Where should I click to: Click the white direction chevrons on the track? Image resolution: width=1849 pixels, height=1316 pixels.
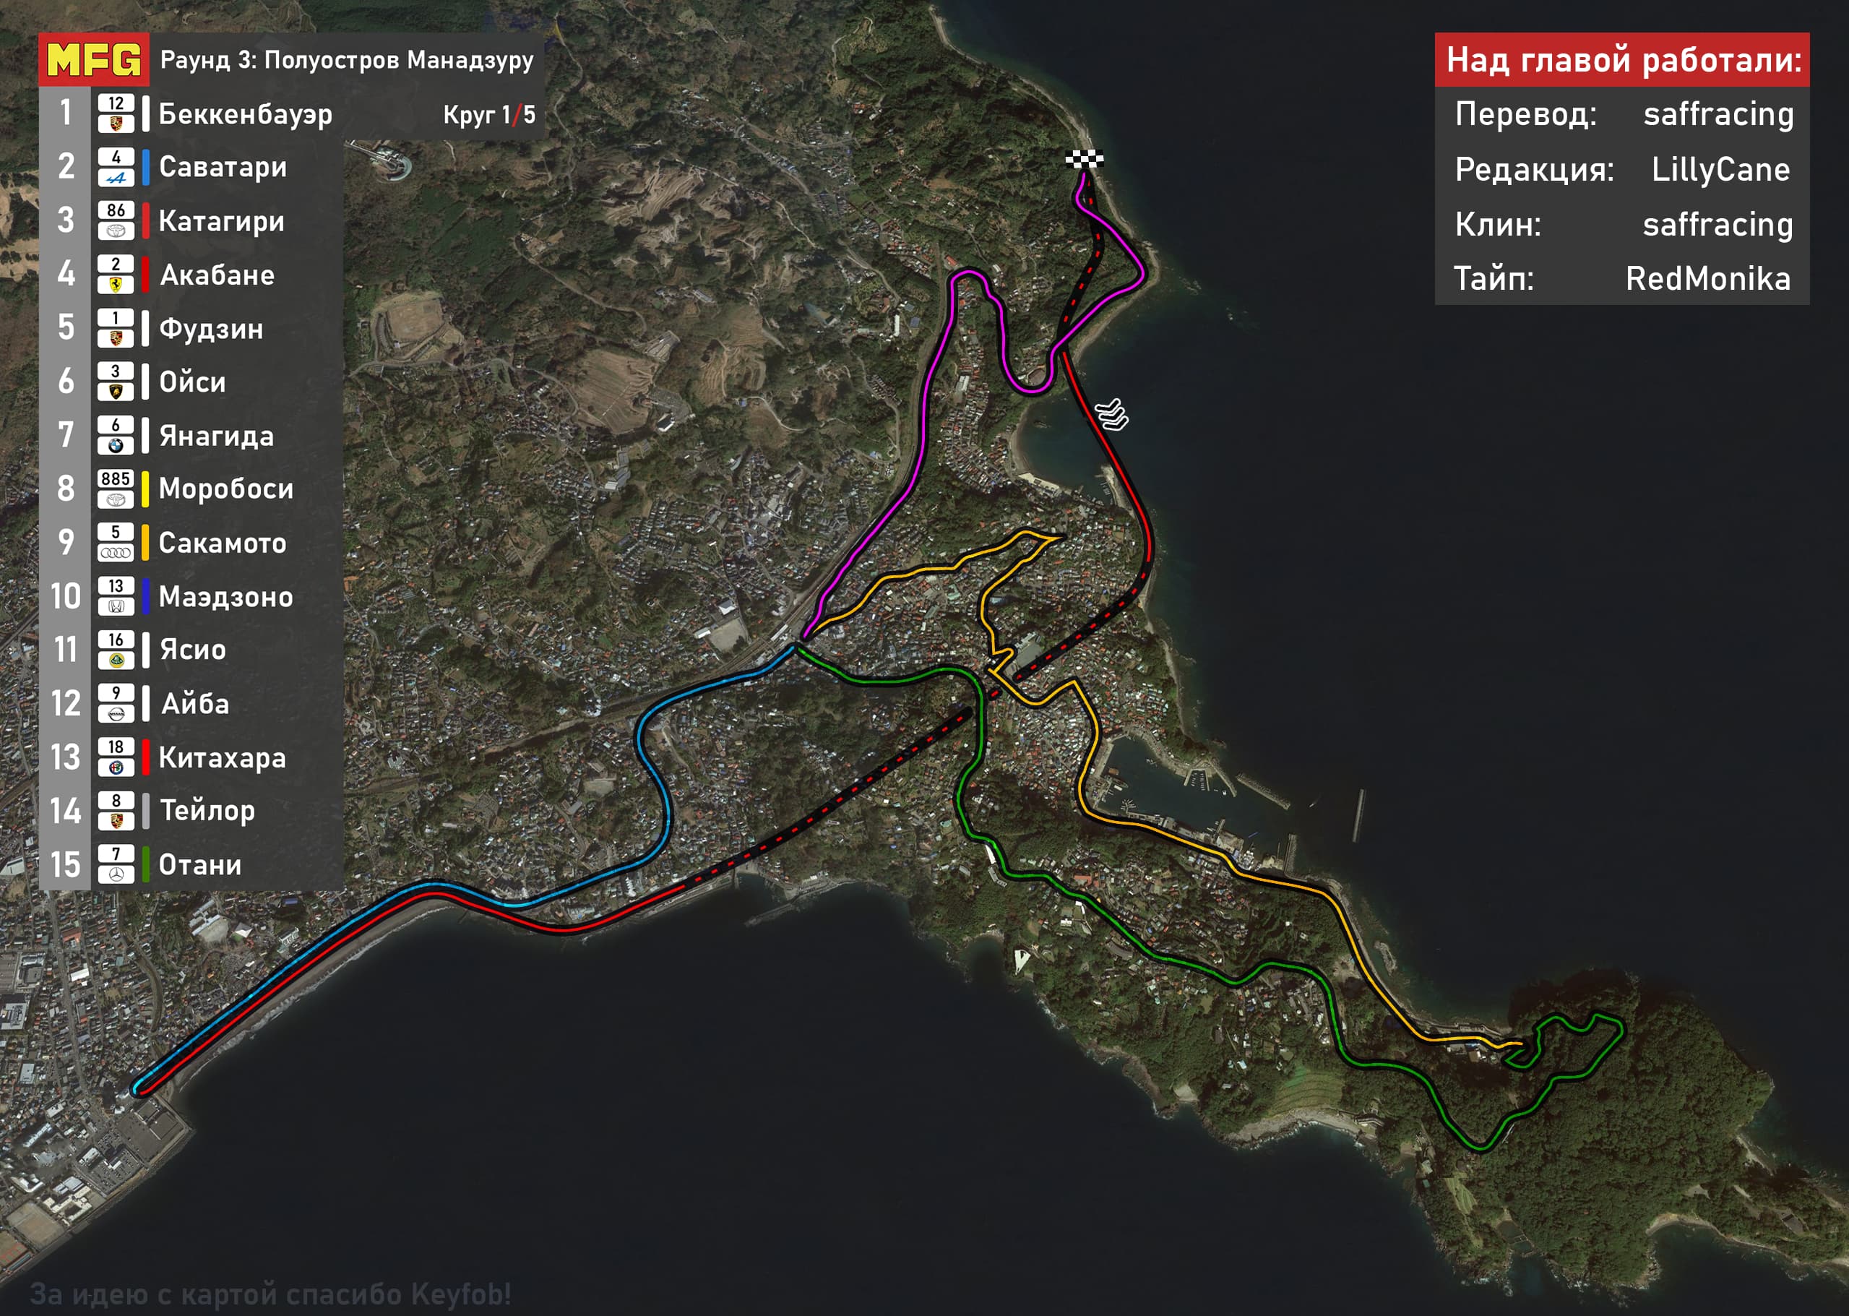pyautogui.click(x=1112, y=414)
